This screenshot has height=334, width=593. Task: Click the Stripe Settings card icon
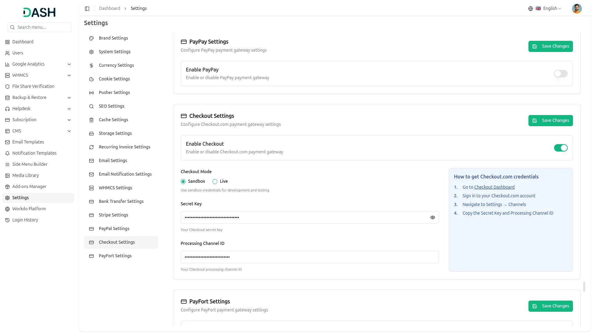point(91,215)
